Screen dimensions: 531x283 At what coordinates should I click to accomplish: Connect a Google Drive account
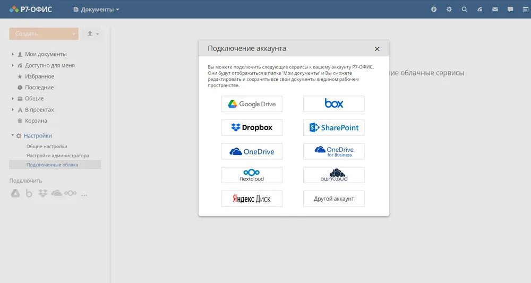[252, 104]
